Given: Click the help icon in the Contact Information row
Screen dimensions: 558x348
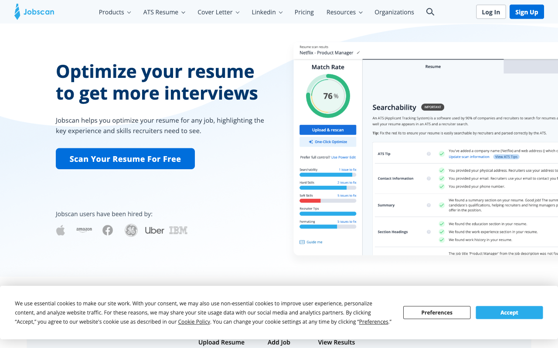Looking at the screenshot, I should (429, 178).
